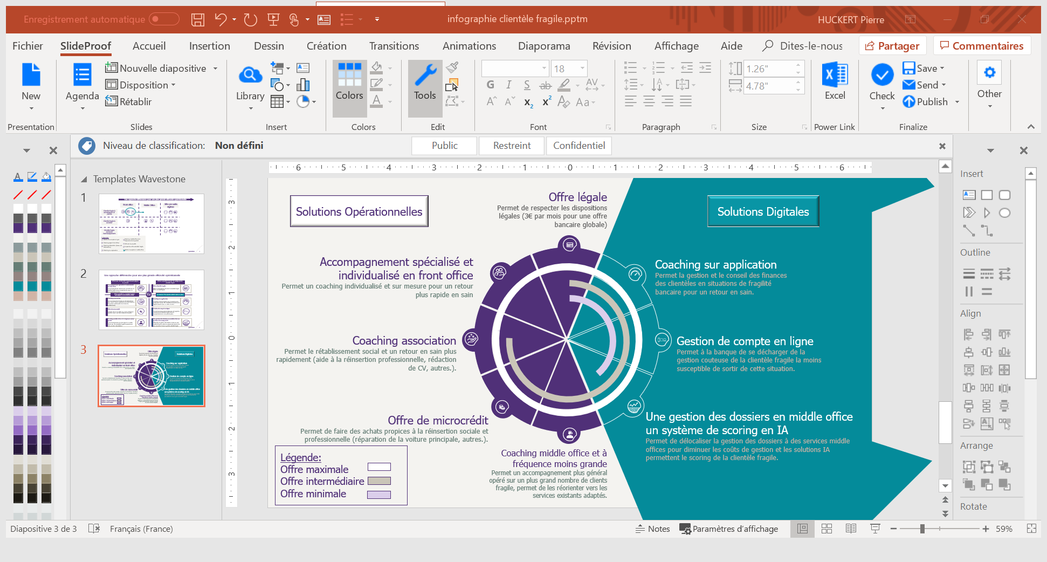Image resolution: width=1047 pixels, height=562 pixels.
Task: Open the Animations tab
Action: pyautogui.click(x=469, y=46)
